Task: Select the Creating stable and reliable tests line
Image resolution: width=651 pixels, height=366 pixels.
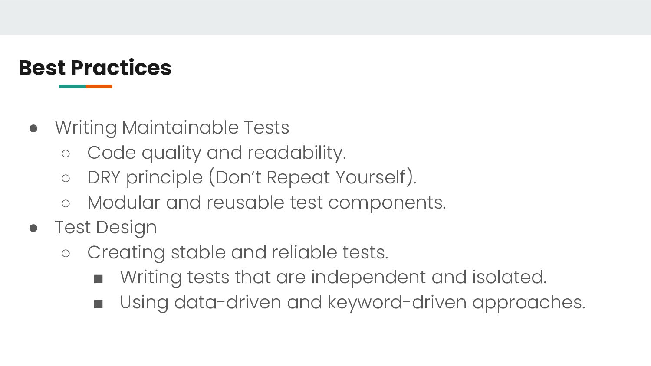Action: pos(238,252)
